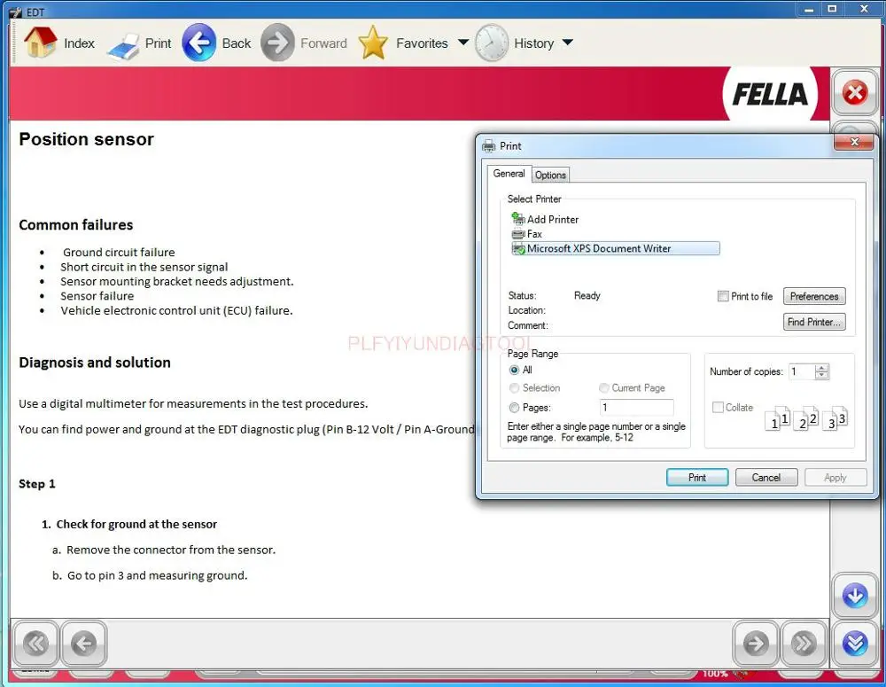Go to previous page left arrow button
The image size is (886, 687).
click(83, 644)
